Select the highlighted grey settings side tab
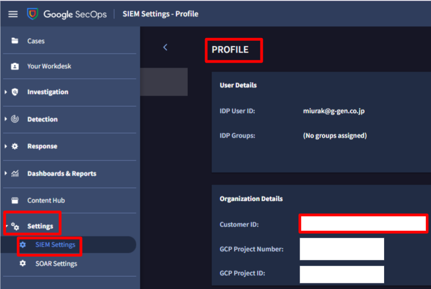Image resolution: width=431 pixels, height=289 pixels. click(164, 82)
